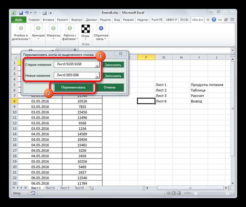Click the Save icon in quick access toolbar
246x207 pixels.
click(x=21, y=13)
